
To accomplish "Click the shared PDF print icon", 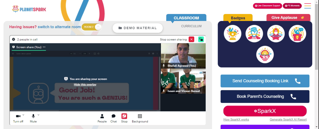I will (x=153, y=54).
